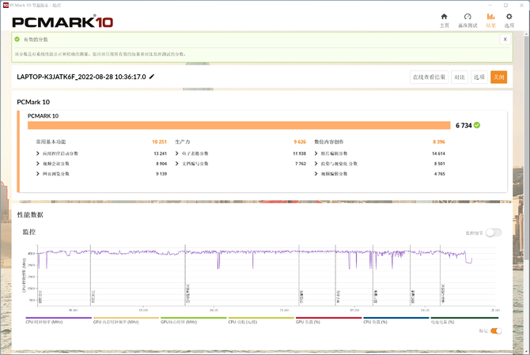Viewport: 530px width, 355px height.
Task: Expand the Video Editing score row (4 765)
Action: (380, 174)
